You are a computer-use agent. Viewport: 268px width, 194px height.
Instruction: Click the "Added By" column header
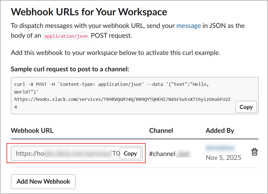click(220, 131)
